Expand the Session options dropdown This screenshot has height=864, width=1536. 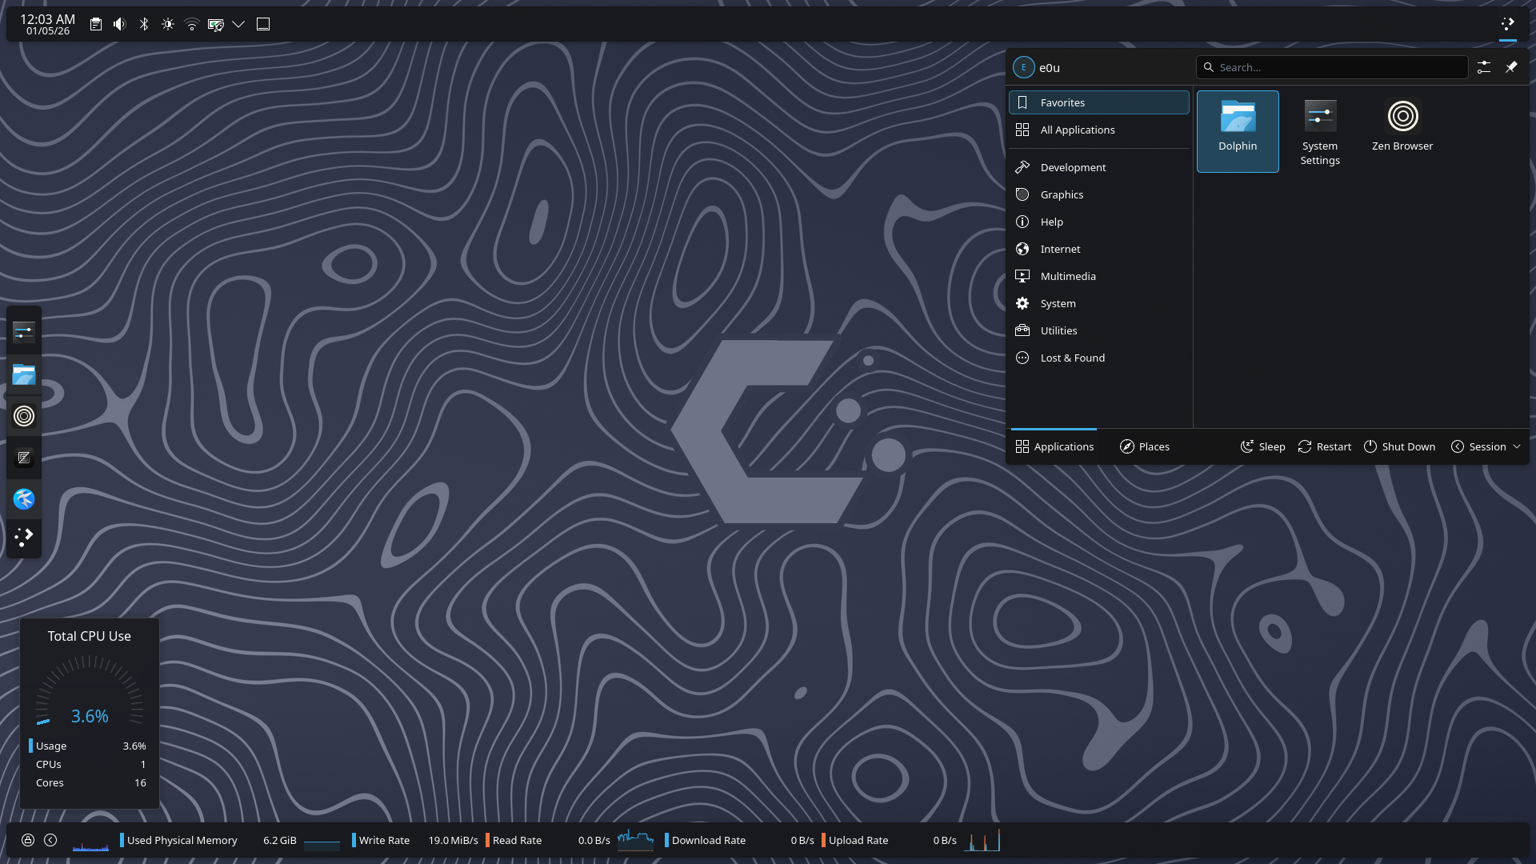pos(1486,446)
